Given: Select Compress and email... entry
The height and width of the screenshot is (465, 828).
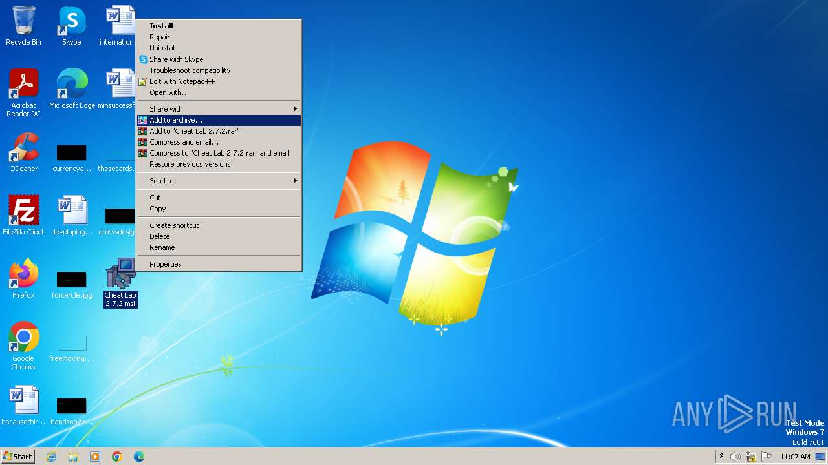Looking at the screenshot, I should tap(219, 142).
